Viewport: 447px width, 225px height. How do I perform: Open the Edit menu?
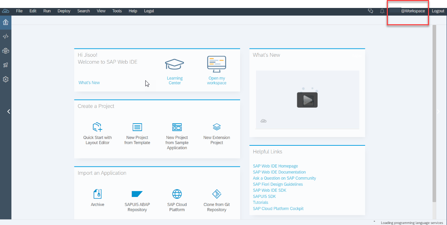click(33, 11)
